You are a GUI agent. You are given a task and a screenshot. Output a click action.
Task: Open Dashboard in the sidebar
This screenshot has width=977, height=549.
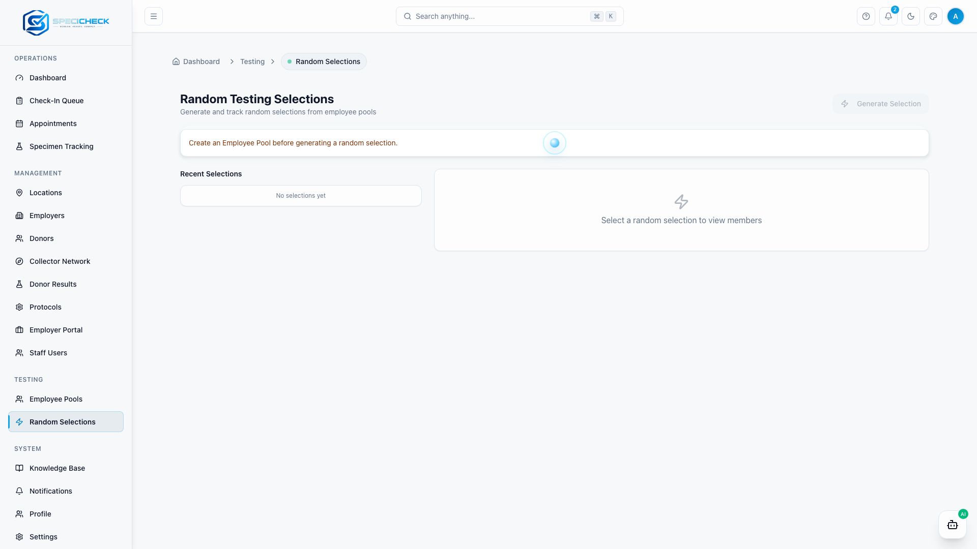pyautogui.click(x=66, y=78)
